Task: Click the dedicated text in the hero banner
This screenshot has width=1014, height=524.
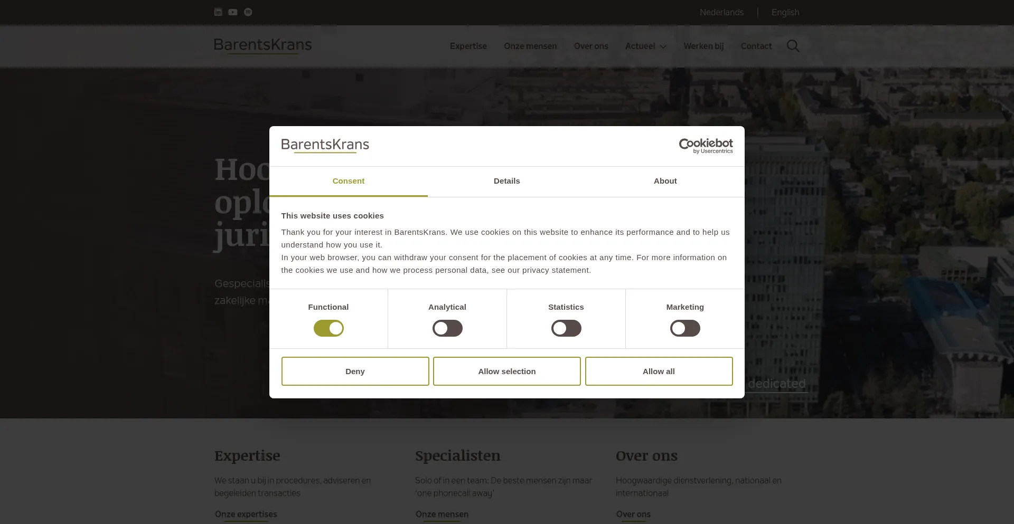Action: [x=776, y=384]
